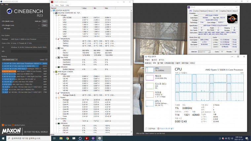This screenshot has height=141, width=251.
Task: Switch to the CPU-Z Bench tab
Action: 229,11
